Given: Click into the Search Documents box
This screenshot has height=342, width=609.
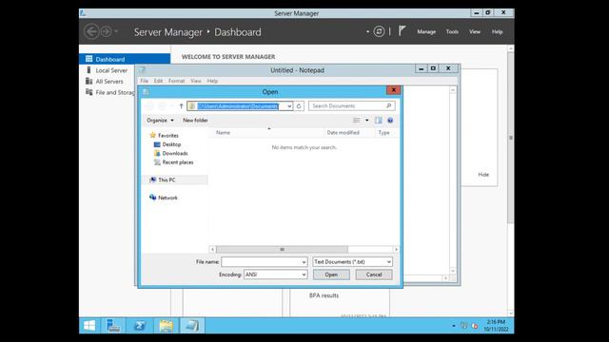Looking at the screenshot, I should pyautogui.click(x=346, y=105).
